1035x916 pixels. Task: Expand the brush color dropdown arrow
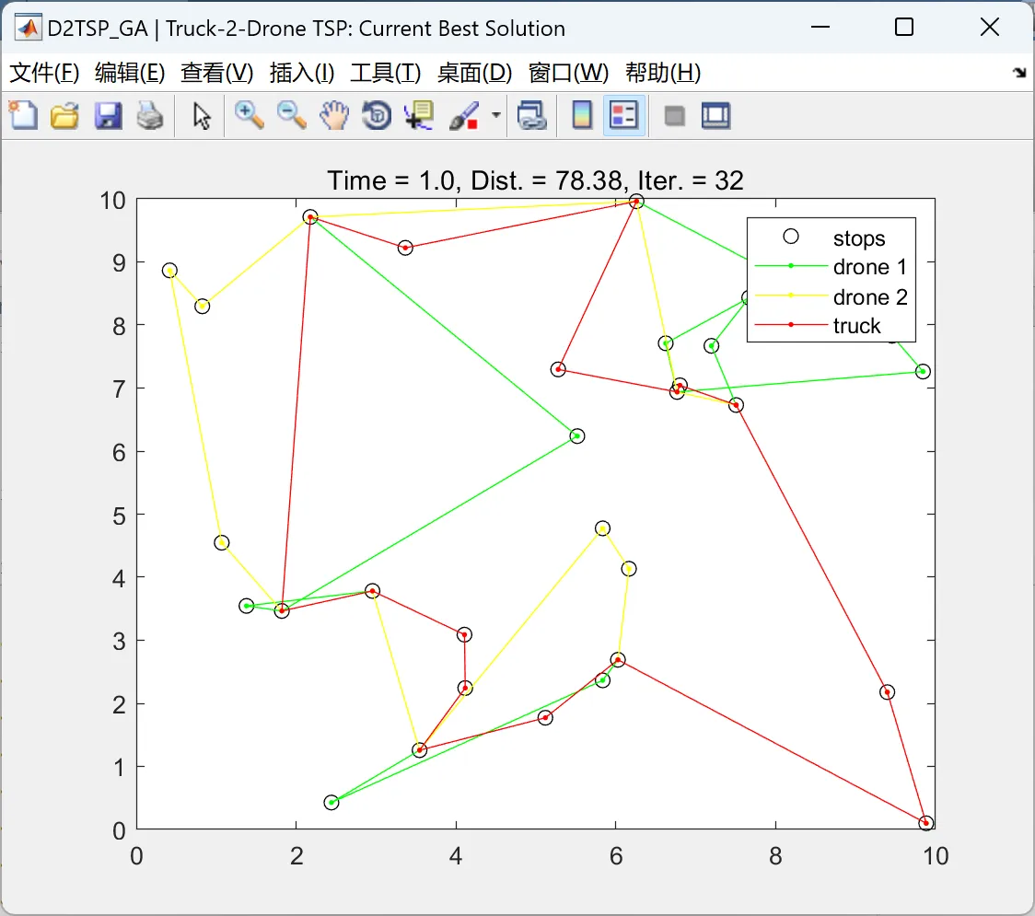click(x=496, y=115)
